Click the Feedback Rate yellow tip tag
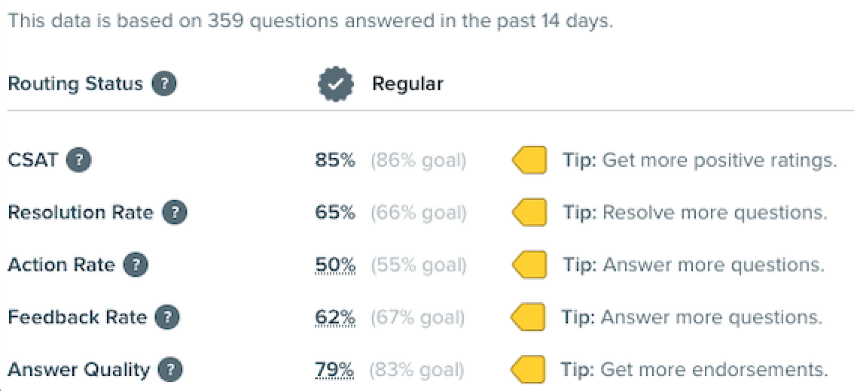The height and width of the screenshot is (391, 854). coord(528,317)
